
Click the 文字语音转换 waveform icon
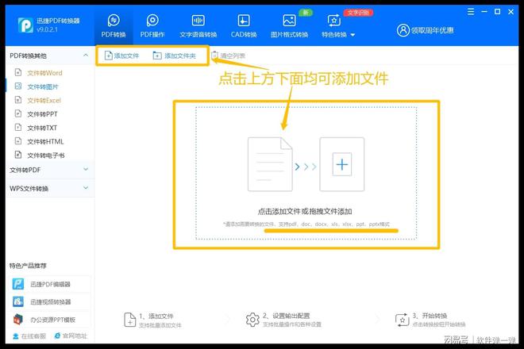click(x=198, y=21)
